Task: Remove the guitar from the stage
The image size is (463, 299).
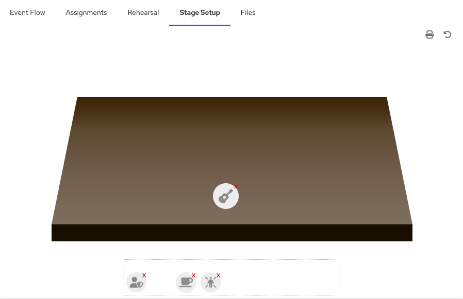Action: [x=236, y=186]
